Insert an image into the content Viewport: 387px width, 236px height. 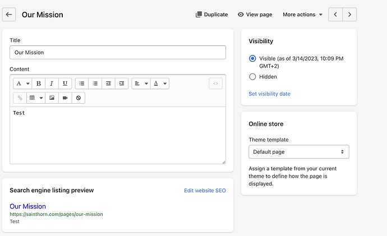[52, 98]
